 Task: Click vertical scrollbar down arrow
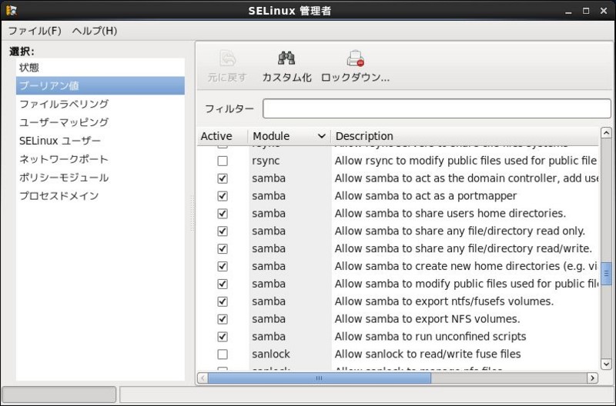click(606, 364)
